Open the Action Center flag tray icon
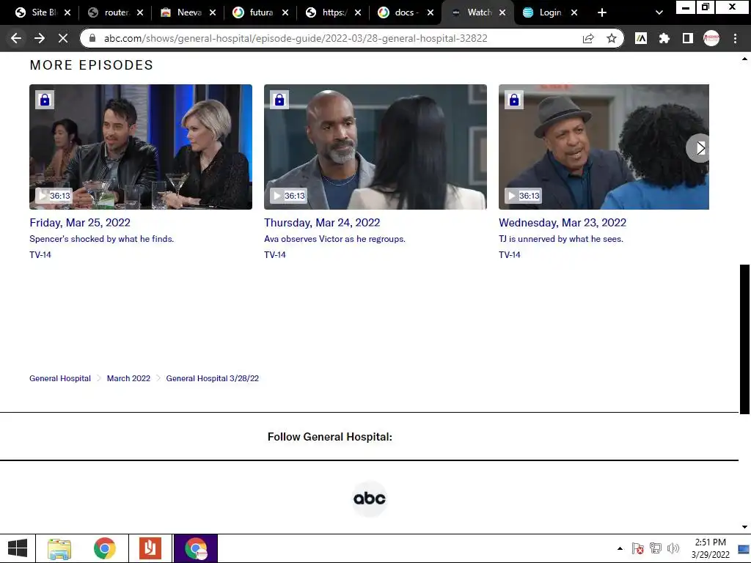 [x=637, y=548]
